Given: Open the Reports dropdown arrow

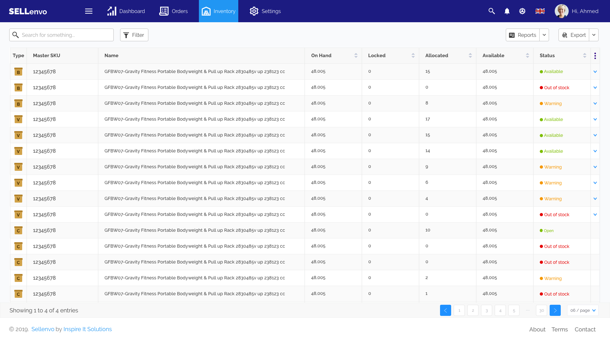Looking at the screenshot, I should pyautogui.click(x=544, y=35).
